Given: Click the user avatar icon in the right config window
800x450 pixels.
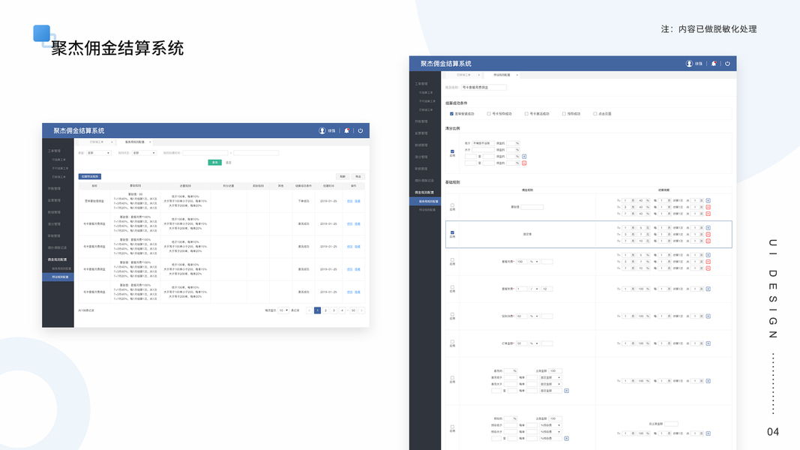Looking at the screenshot, I should pos(689,64).
